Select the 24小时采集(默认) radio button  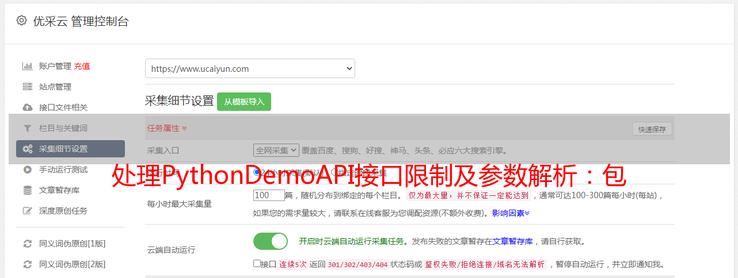[x=257, y=172]
